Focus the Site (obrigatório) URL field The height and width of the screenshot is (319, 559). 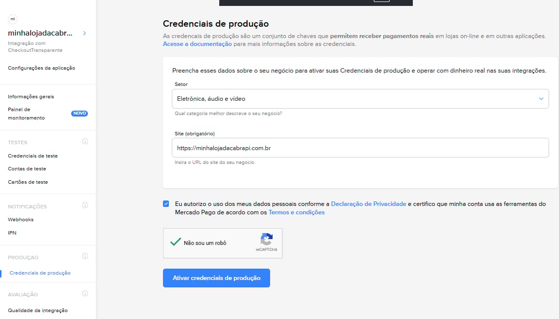tap(360, 148)
